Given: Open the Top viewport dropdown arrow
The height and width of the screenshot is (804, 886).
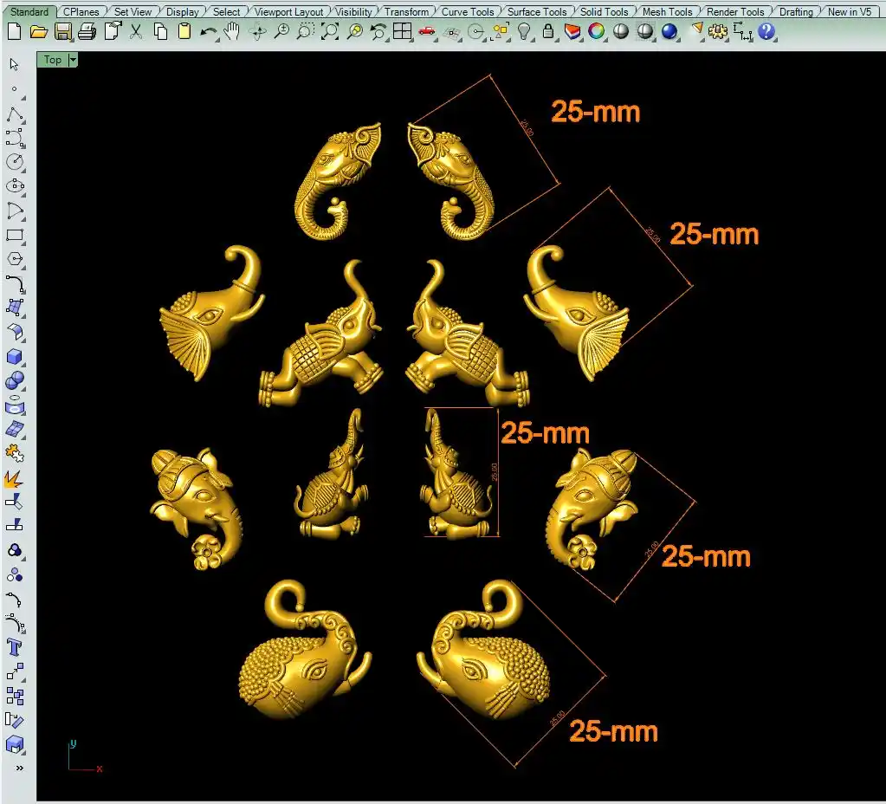Looking at the screenshot, I should point(73,60).
